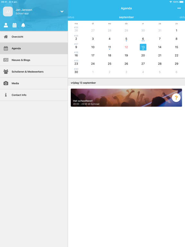Open the profile person icon
Viewport: 185px width, 247px height.
6,25
